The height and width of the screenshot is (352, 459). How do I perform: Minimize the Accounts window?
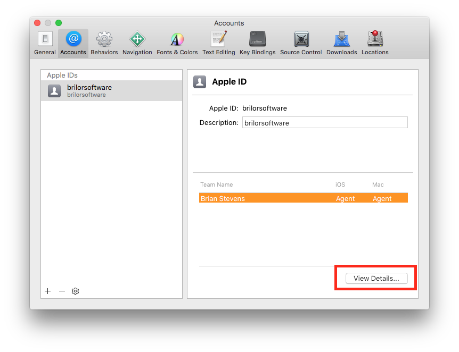[48, 23]
